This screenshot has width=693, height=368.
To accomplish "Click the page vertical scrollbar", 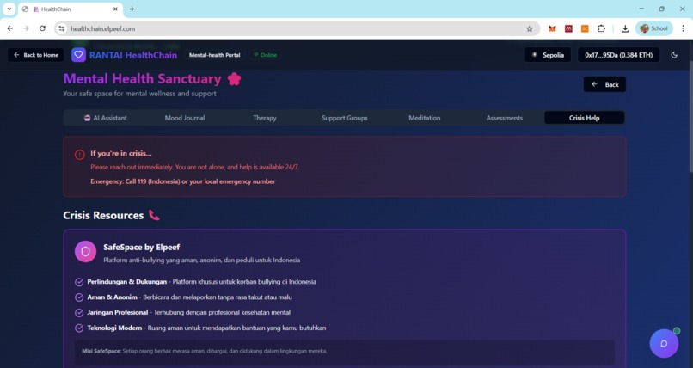I will (690, 117).
